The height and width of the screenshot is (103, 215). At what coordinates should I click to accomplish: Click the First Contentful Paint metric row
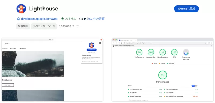[145, 89]
